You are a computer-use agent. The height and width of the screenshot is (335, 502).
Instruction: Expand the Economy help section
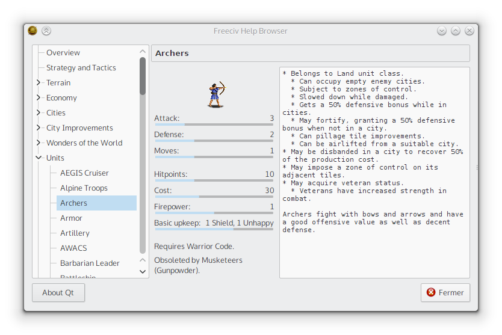click(39, 98)
